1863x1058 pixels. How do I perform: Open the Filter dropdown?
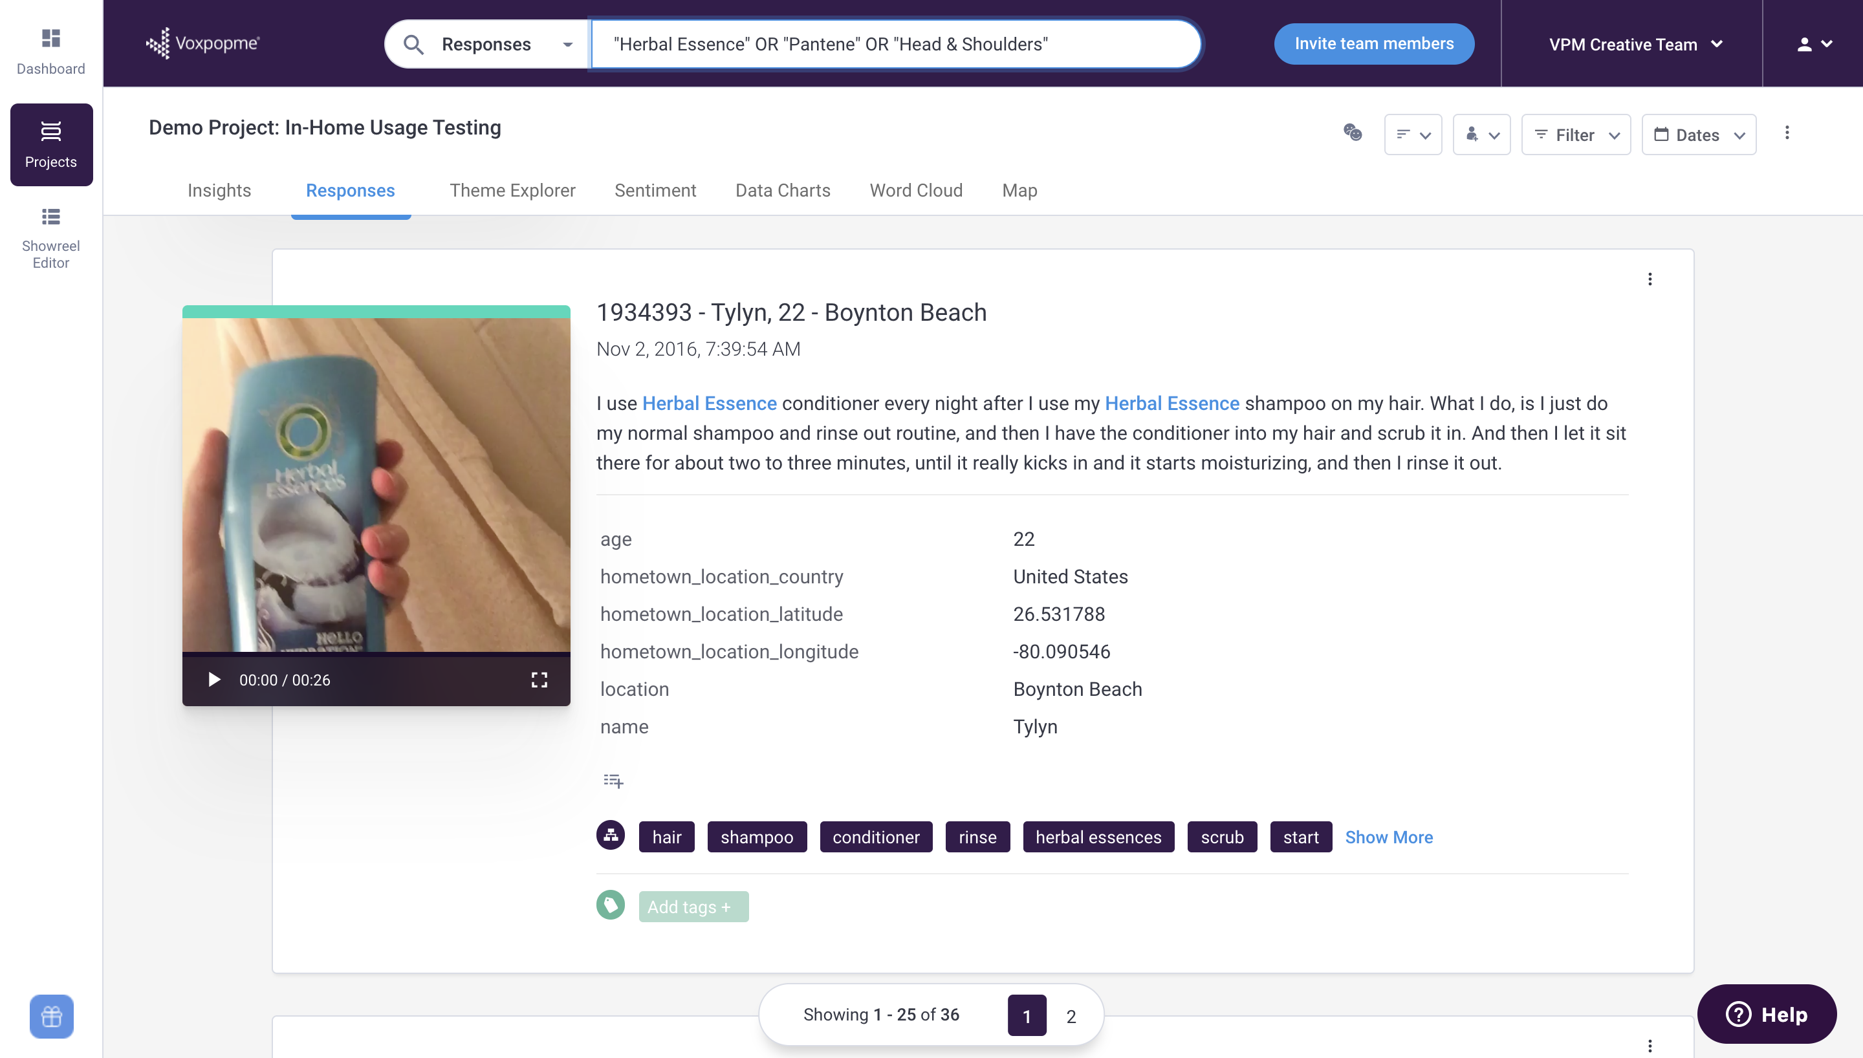tap(1576, 135)
